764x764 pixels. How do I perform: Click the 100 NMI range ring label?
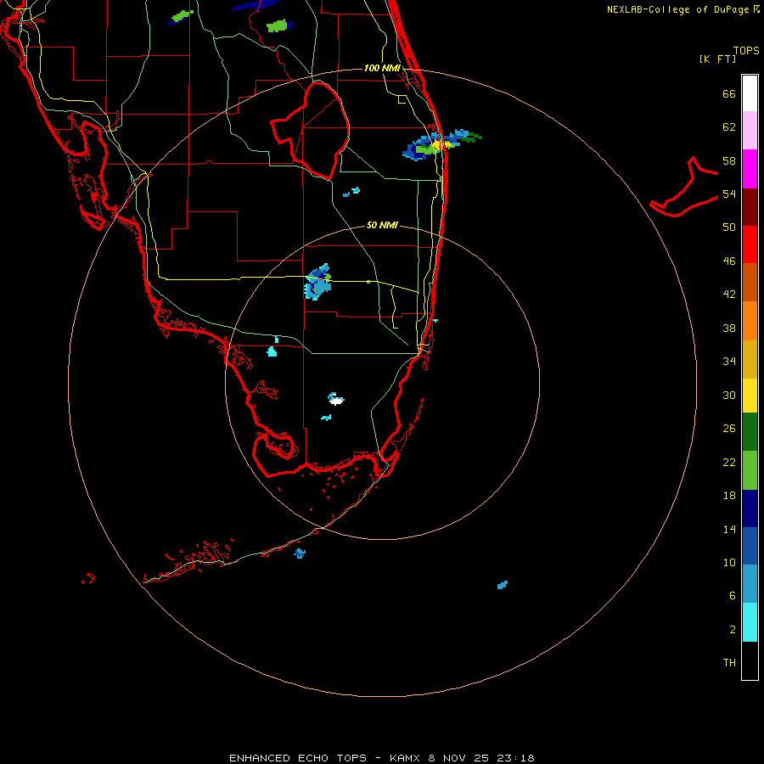click(382, 68)
